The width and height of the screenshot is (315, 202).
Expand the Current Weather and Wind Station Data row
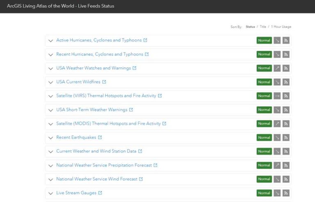(50, 152)
